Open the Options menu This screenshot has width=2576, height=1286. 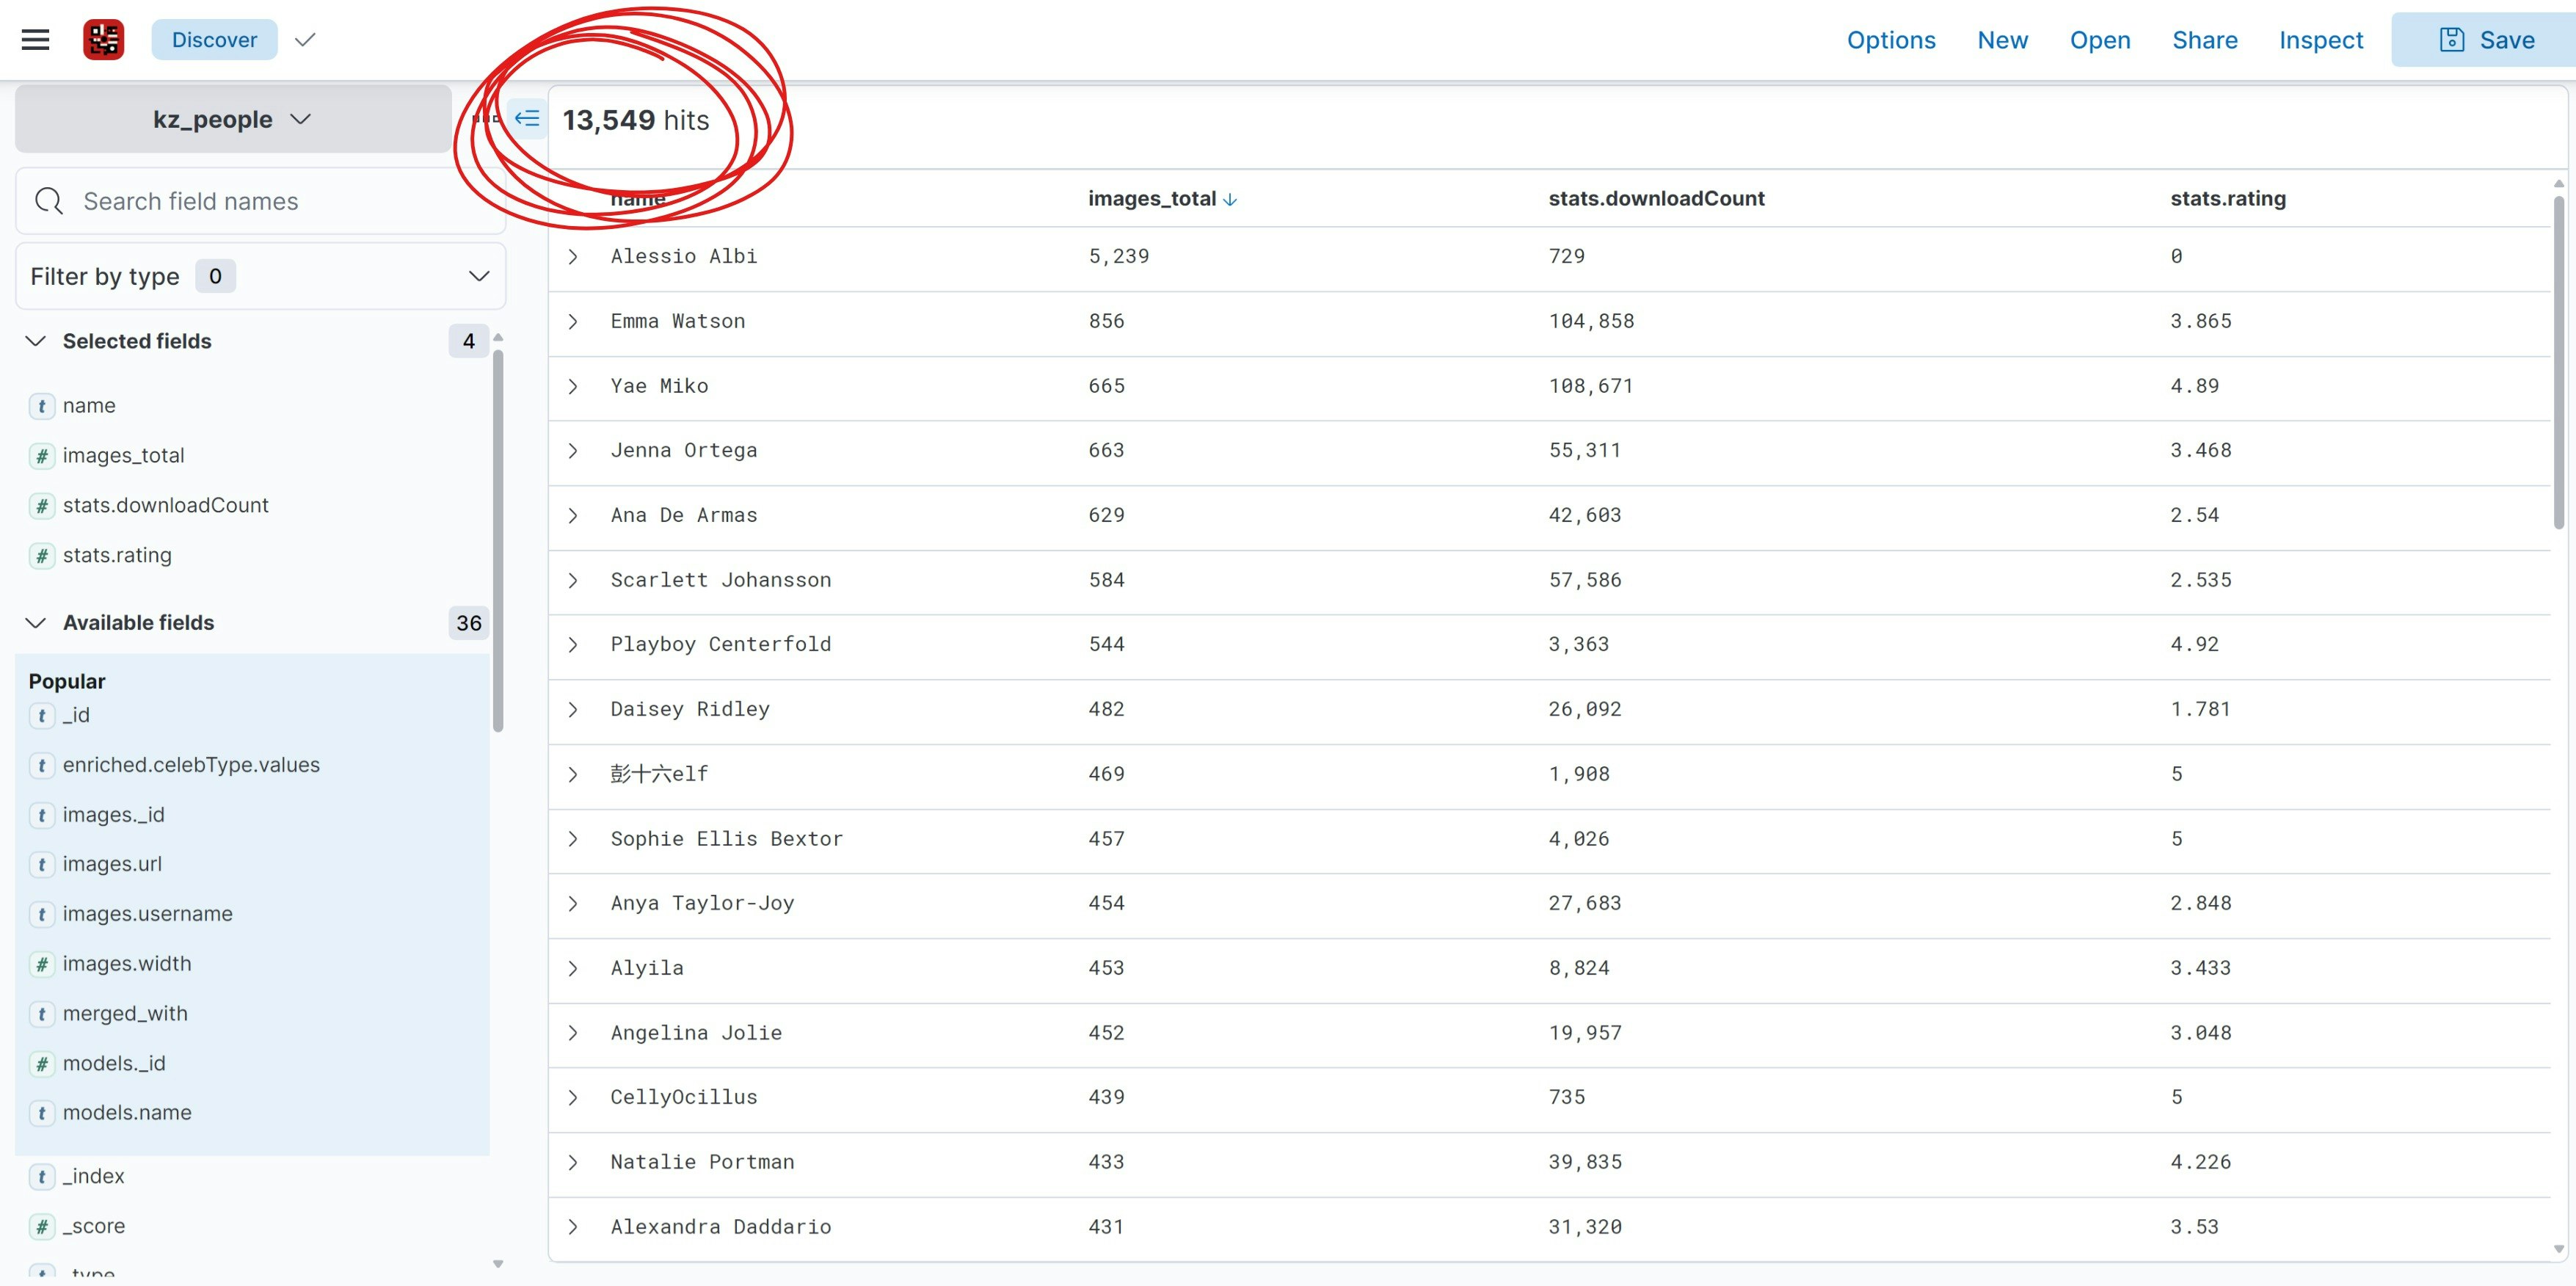pos(1890,40)
